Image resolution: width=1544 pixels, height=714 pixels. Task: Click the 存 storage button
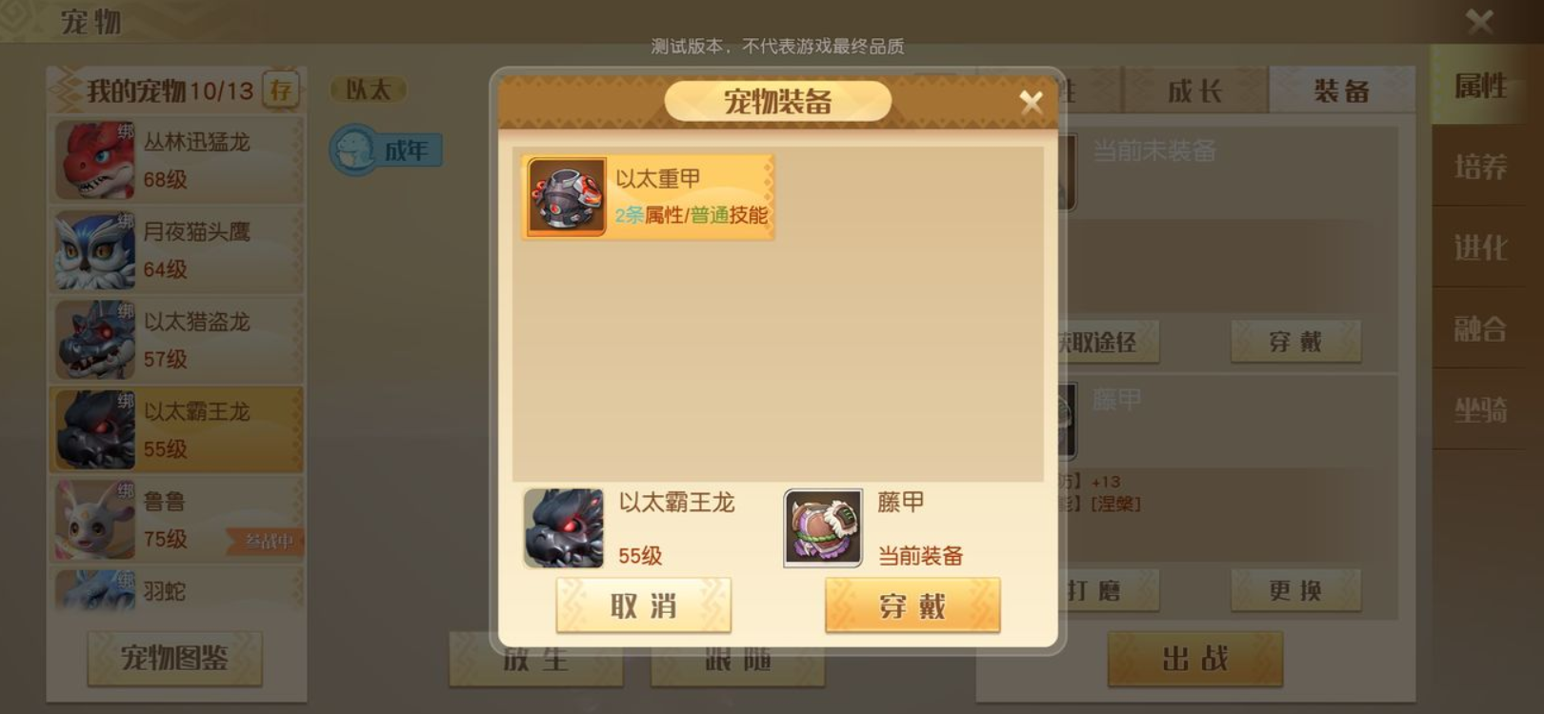pos(280,90)
